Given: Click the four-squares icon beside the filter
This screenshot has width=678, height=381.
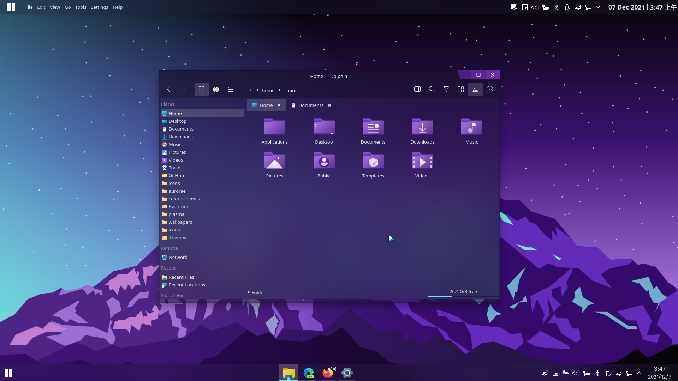Looking at the screenshot, I should [x=461, y=90].
